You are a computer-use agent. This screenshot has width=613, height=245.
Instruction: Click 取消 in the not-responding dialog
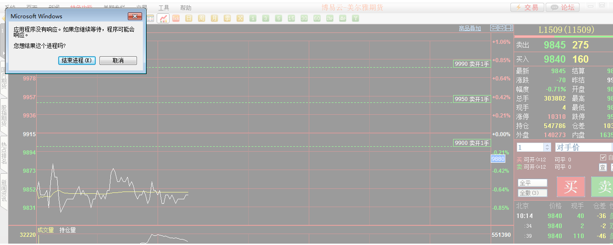[x=118, y=61]
